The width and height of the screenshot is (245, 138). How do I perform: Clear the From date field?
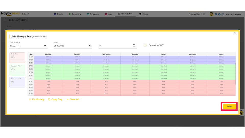(x=90, y=45)
